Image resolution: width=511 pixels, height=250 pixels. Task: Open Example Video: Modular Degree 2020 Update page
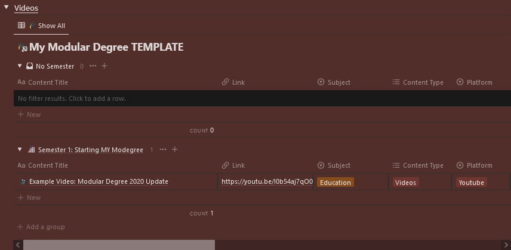(98, 181)
